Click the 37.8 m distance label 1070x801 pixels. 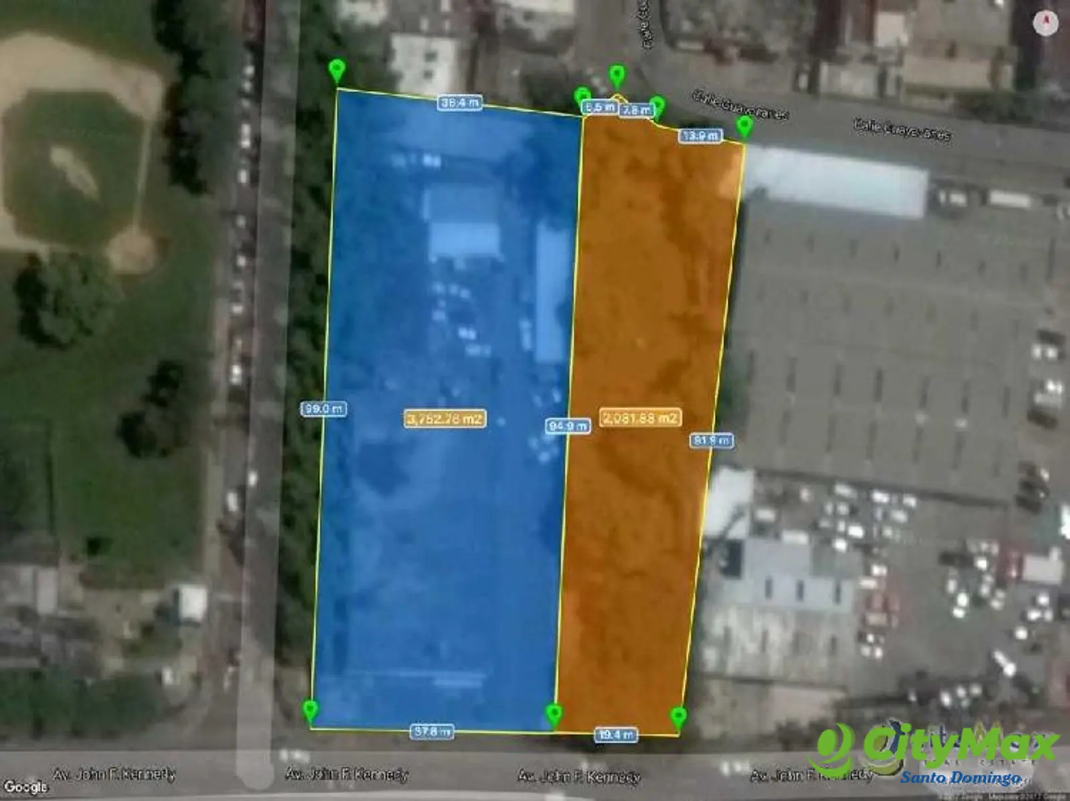pos(432,732)
